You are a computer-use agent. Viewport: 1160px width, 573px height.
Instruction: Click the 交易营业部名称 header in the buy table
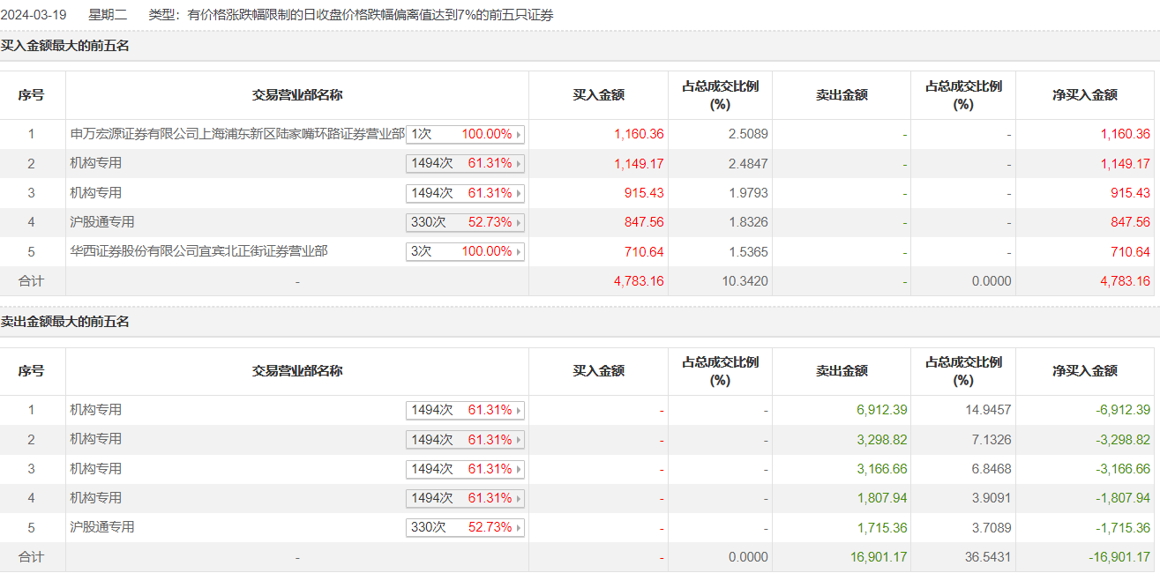297,95
